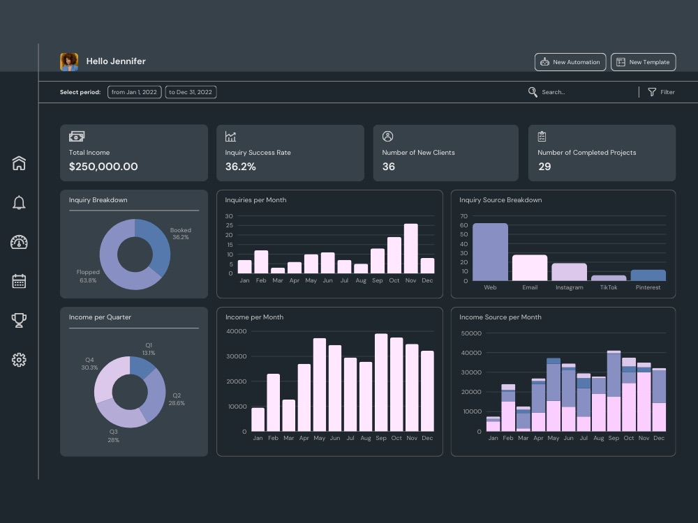The width and height of the screenshot is (698, 523).
Task: Click Income Source per Month chart title
Action: pyautogui.click(x=500, y=317)
